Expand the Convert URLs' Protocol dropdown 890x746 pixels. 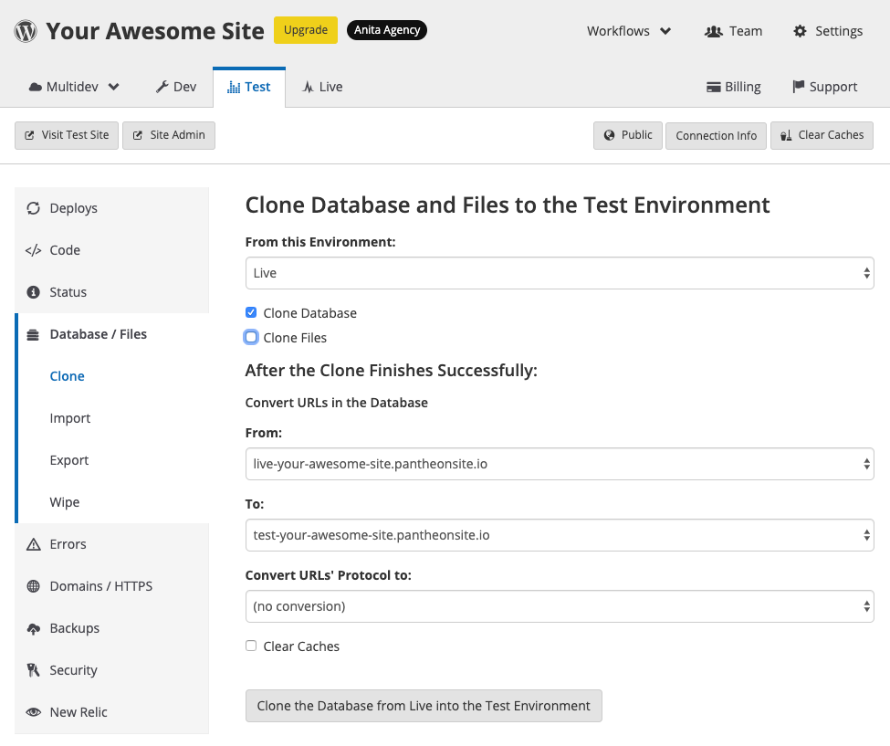pyautogui.click(x=559, y=606)
